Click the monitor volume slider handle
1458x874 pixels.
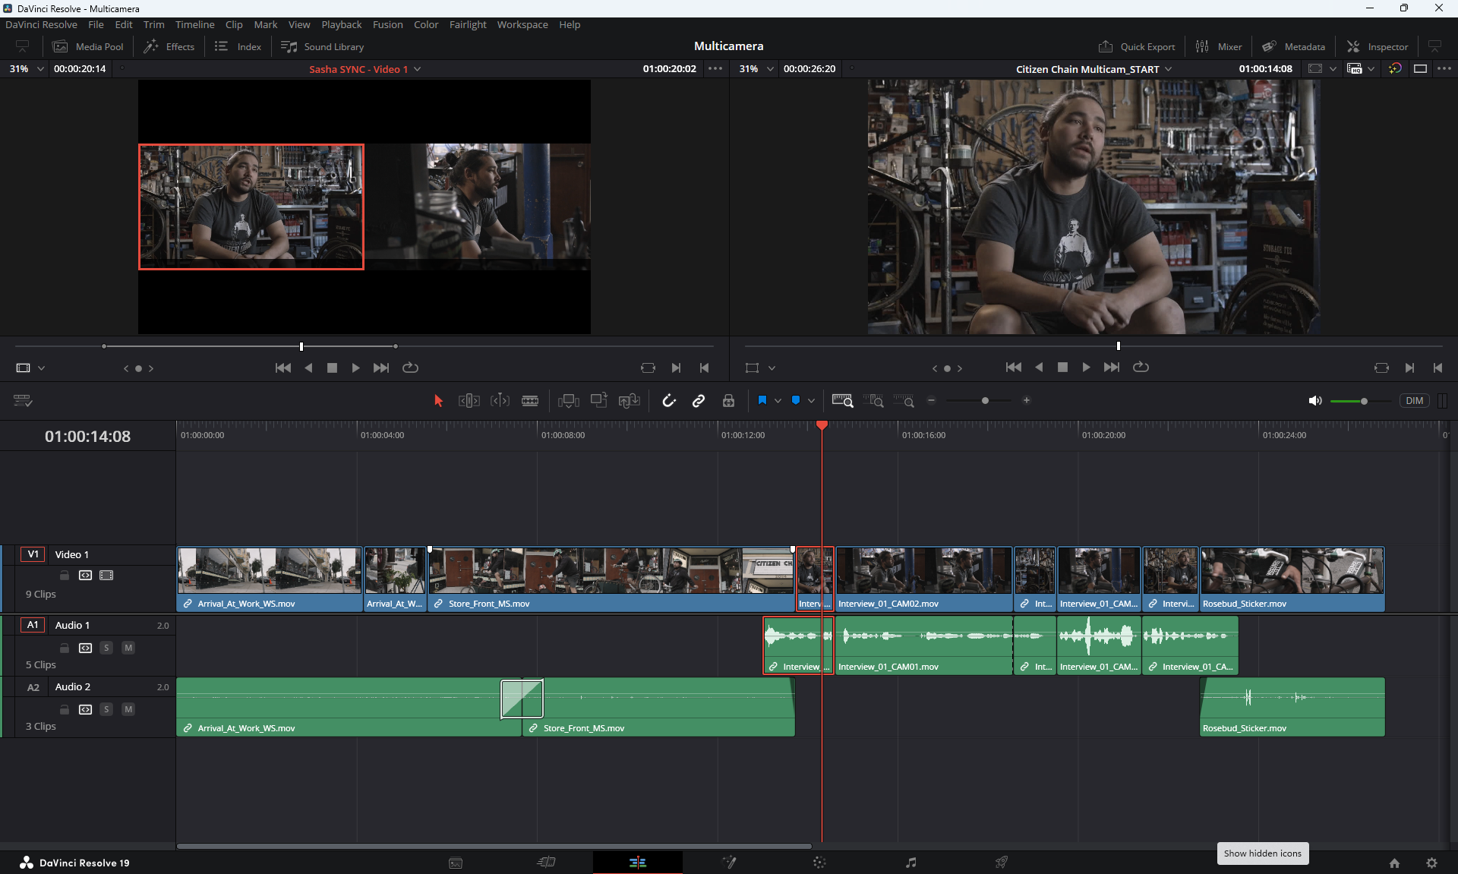pyautogui.click(x=1364, y=401)
